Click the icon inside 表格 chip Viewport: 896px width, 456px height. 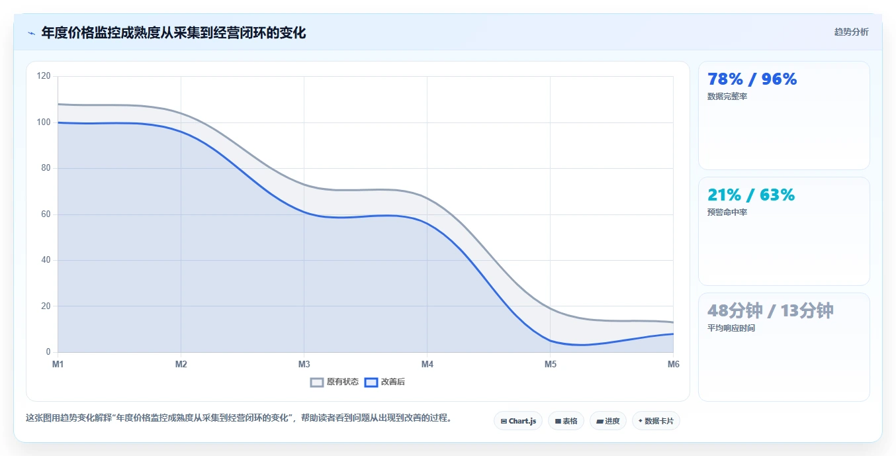[x=558, y=421]
